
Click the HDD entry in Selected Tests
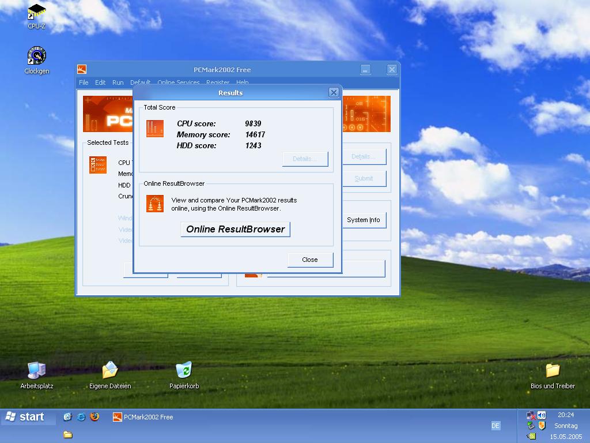tap(124, 185)
